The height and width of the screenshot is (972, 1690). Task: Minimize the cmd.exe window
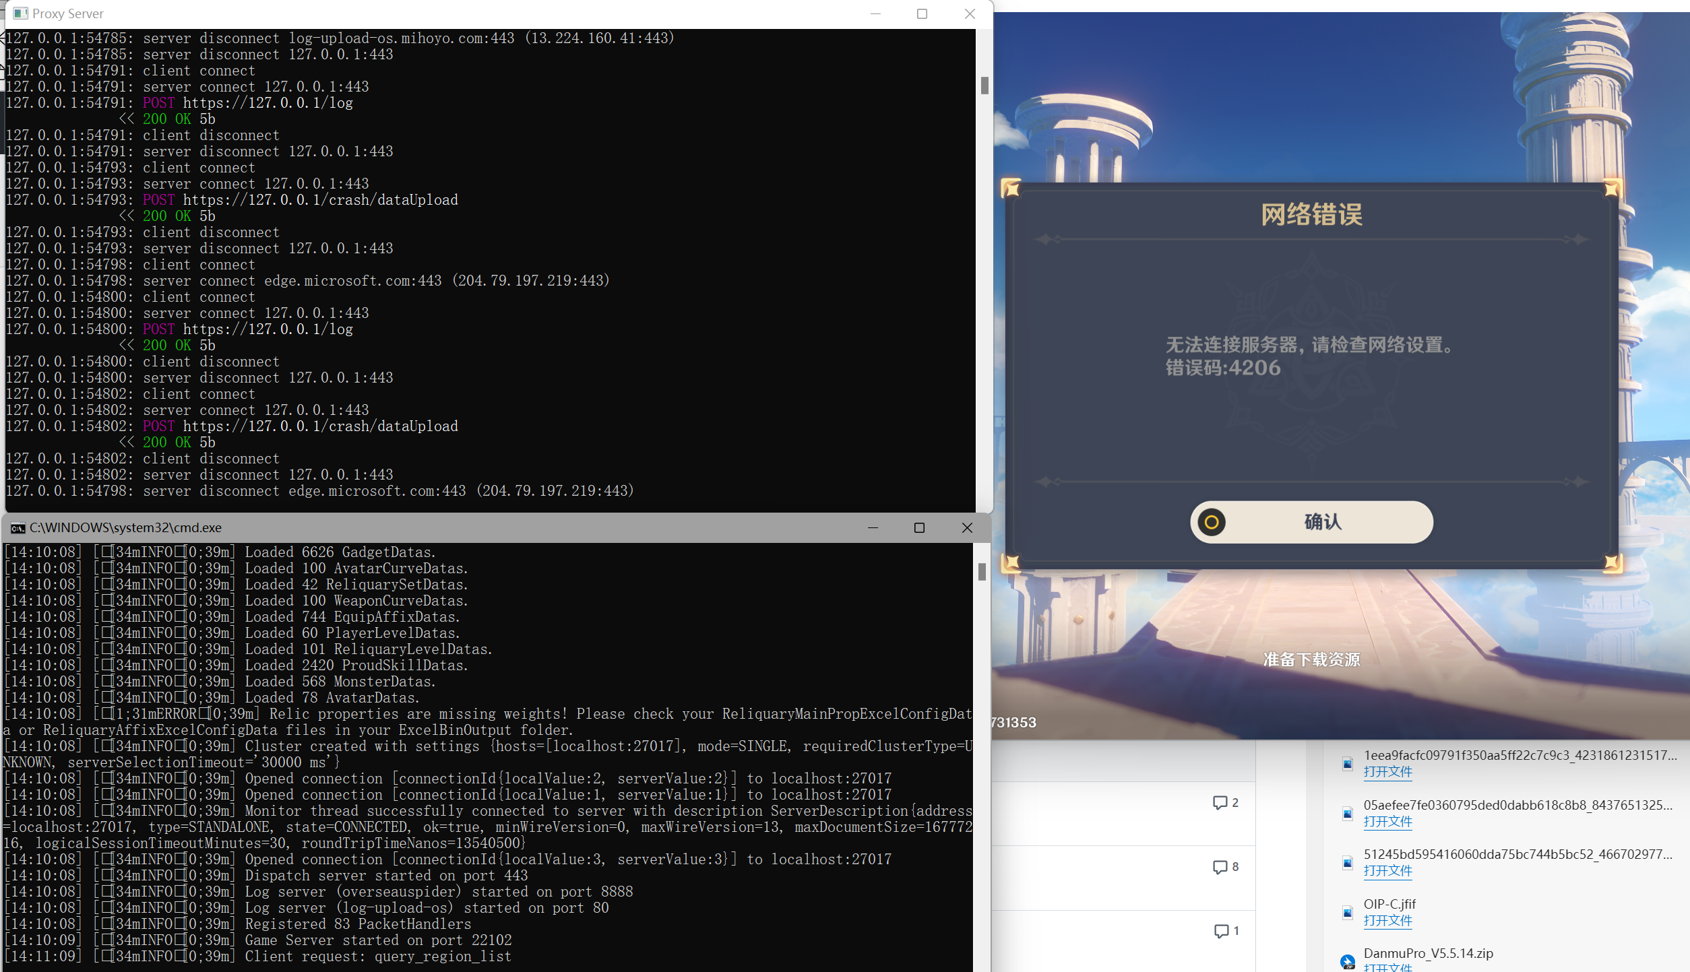pos(873,528)
